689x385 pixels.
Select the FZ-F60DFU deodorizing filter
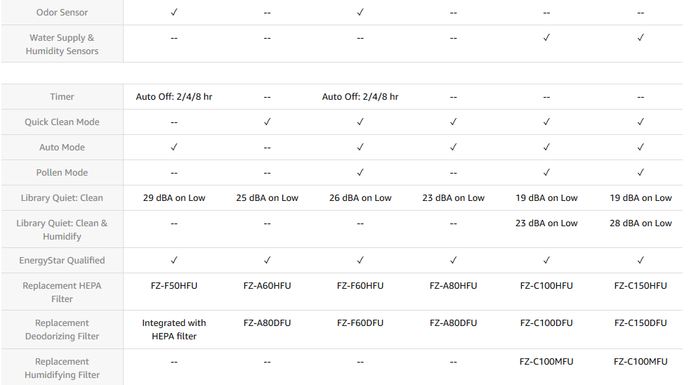pyautogui.click(x=360, y=323)
